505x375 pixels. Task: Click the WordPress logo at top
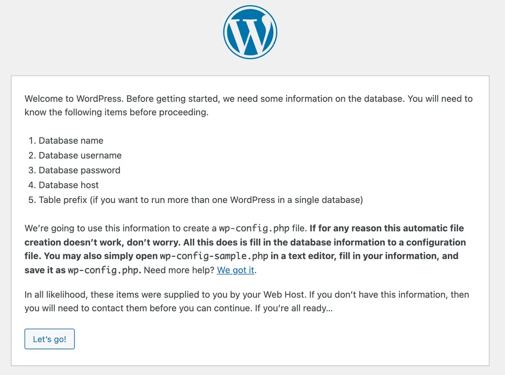tap(250, 32)
